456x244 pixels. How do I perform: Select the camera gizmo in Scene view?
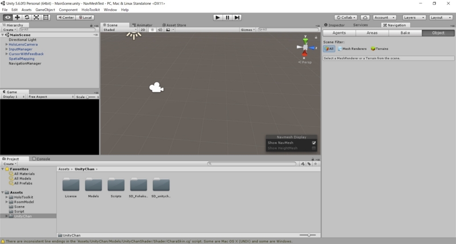[156, 87]
